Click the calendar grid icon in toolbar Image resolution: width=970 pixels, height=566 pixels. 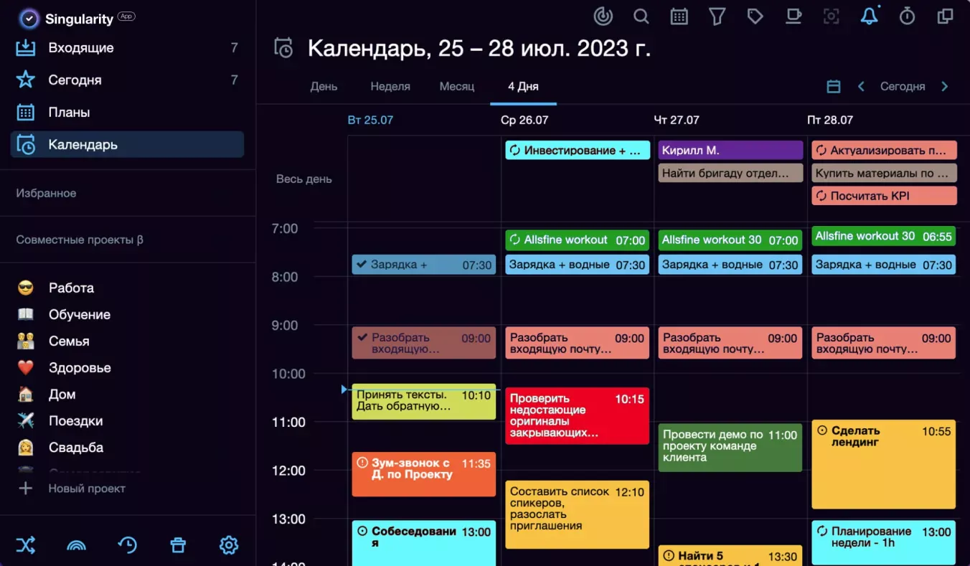click(679, 16)
